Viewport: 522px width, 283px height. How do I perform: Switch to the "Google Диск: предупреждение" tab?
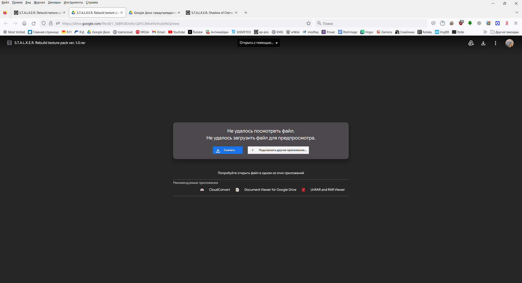[154, 13]
